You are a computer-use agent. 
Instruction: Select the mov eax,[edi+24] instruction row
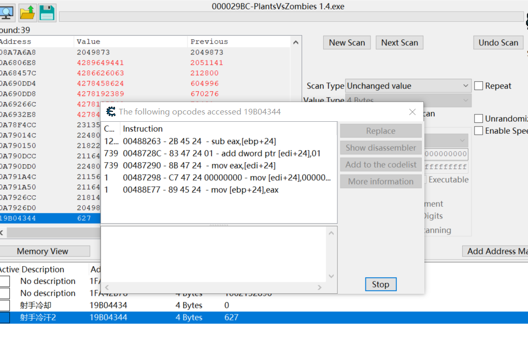tap(219, 166)
